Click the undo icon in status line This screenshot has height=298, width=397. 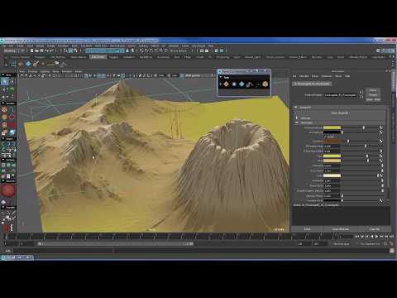point(46,50)
